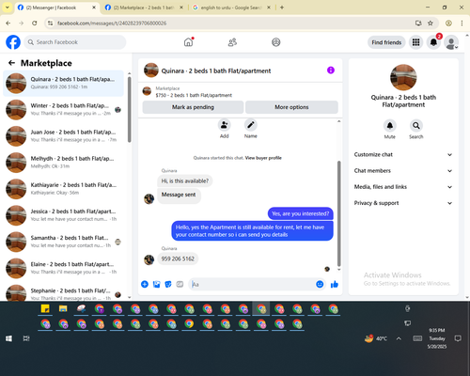Image resolution: width=470 pixels, height=376 pixels.
Task: Go back with the Marketplace back arrow
Action: tap(12, 63)
